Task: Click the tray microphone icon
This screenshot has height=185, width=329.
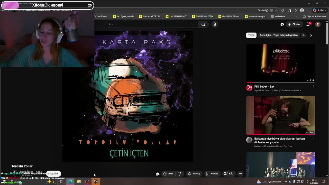Action: tap(294, 182)
